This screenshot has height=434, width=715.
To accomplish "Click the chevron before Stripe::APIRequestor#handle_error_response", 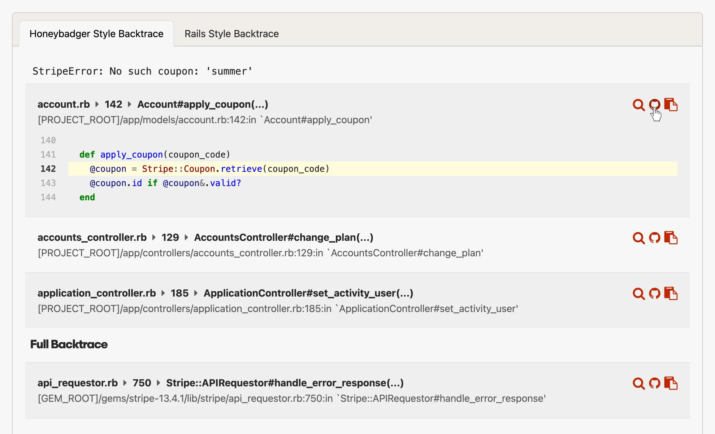I will 159,383.
